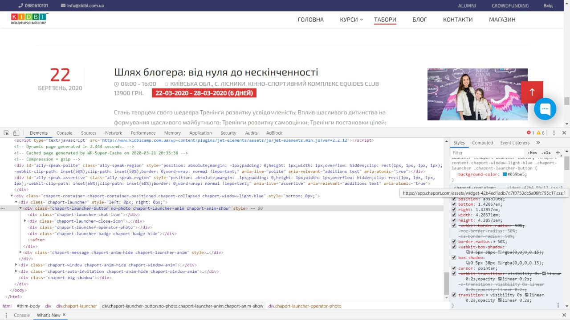Click the KIDBI logo

click(29, 19)
